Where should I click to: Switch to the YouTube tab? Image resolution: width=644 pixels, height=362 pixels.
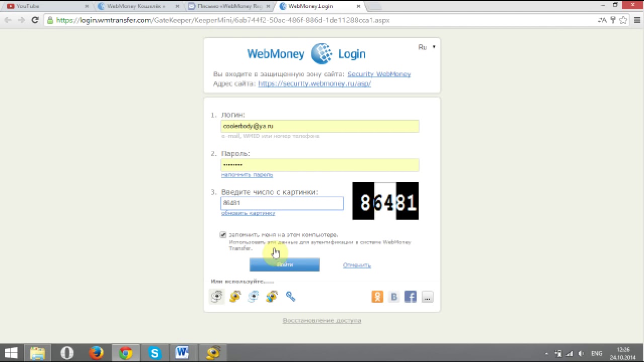pyautogui.click(x=45, y=7)
